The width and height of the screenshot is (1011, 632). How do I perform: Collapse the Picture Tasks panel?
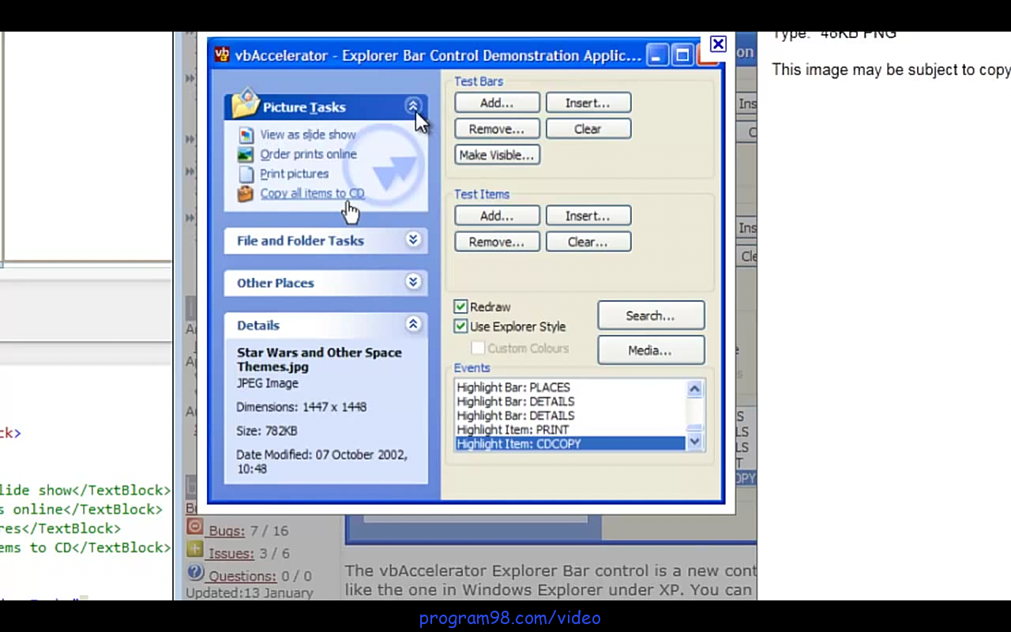(413, 106)
